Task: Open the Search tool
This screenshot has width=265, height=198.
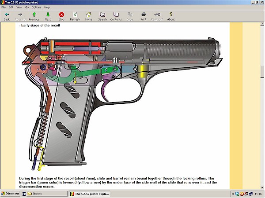Action: tap(102, 16)
